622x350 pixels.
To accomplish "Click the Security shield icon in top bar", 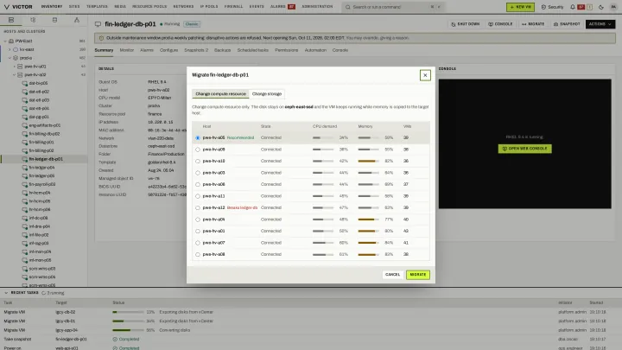I will click(x=543, y=7).
